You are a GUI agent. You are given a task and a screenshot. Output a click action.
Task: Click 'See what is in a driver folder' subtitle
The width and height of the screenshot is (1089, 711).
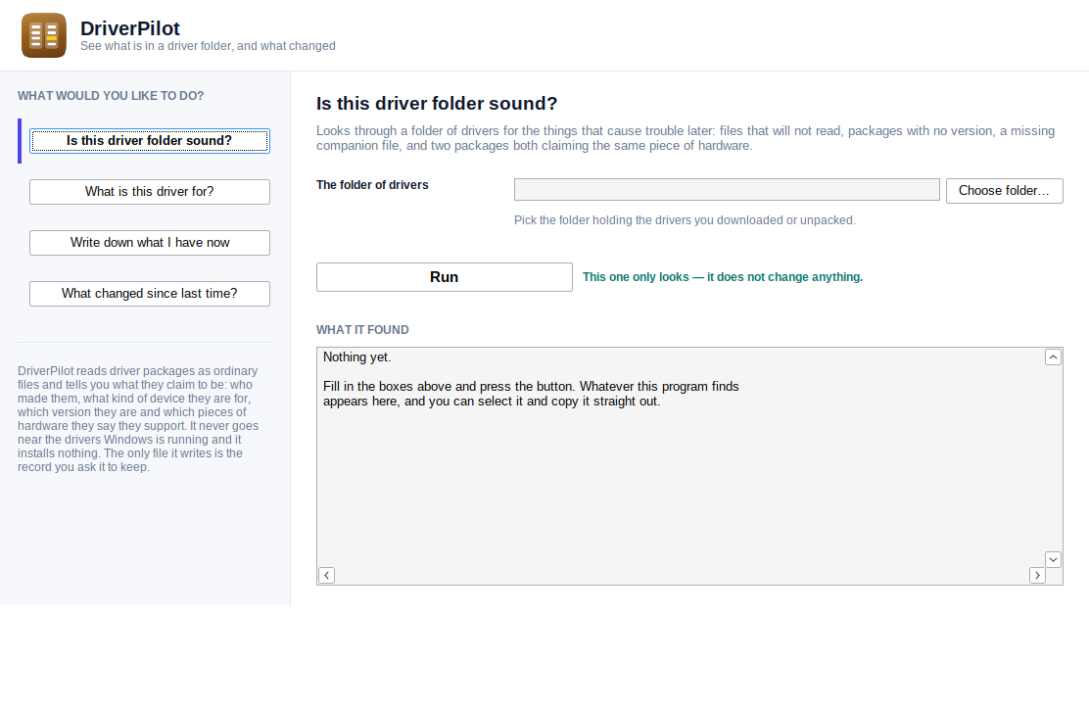[208, 46]
